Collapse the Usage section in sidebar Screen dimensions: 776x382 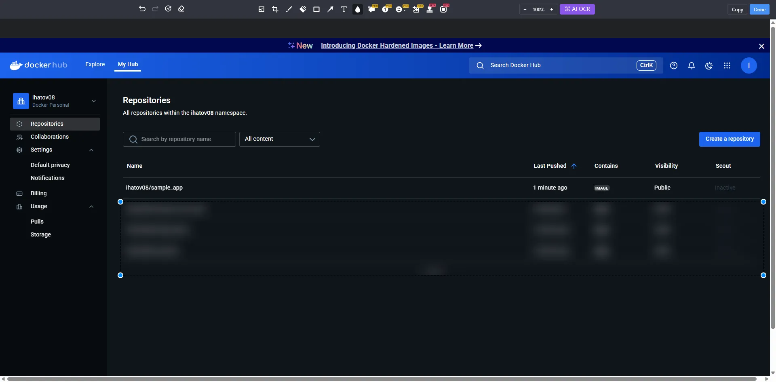pos(91,207)
